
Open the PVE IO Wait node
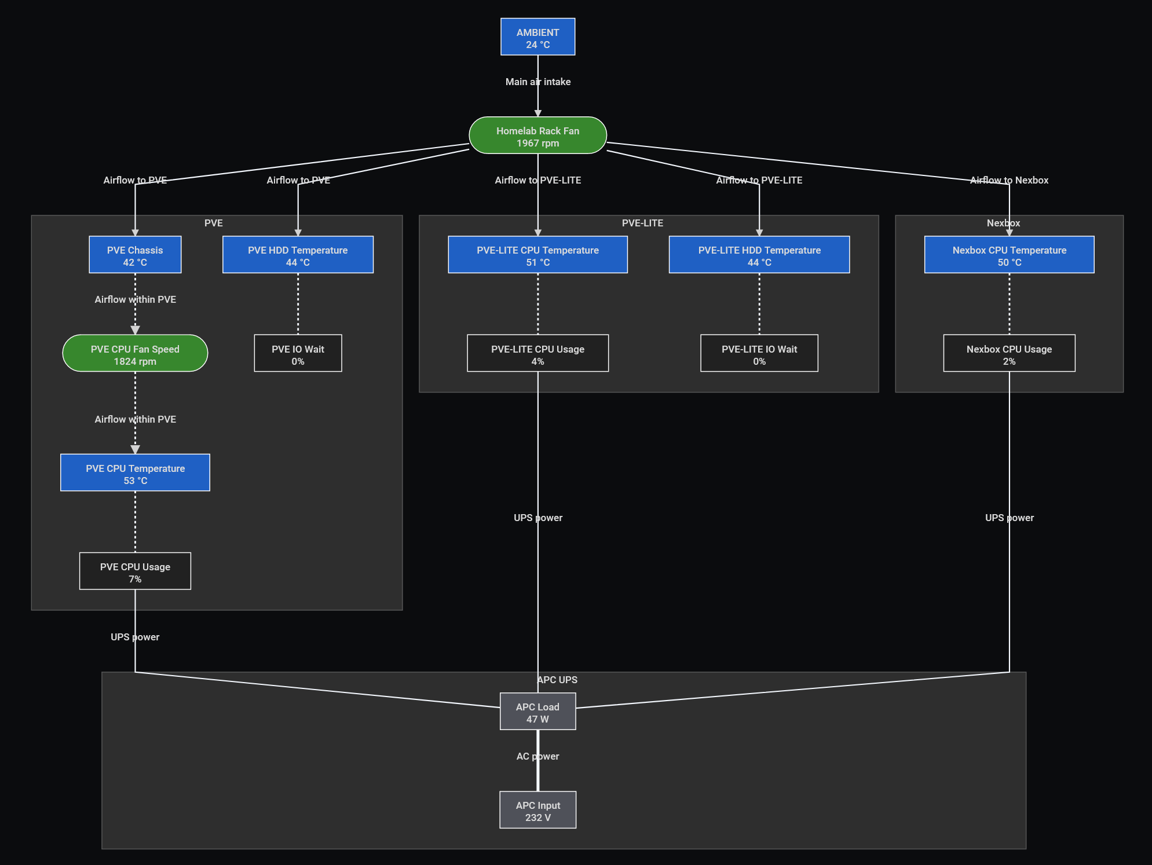298,354
